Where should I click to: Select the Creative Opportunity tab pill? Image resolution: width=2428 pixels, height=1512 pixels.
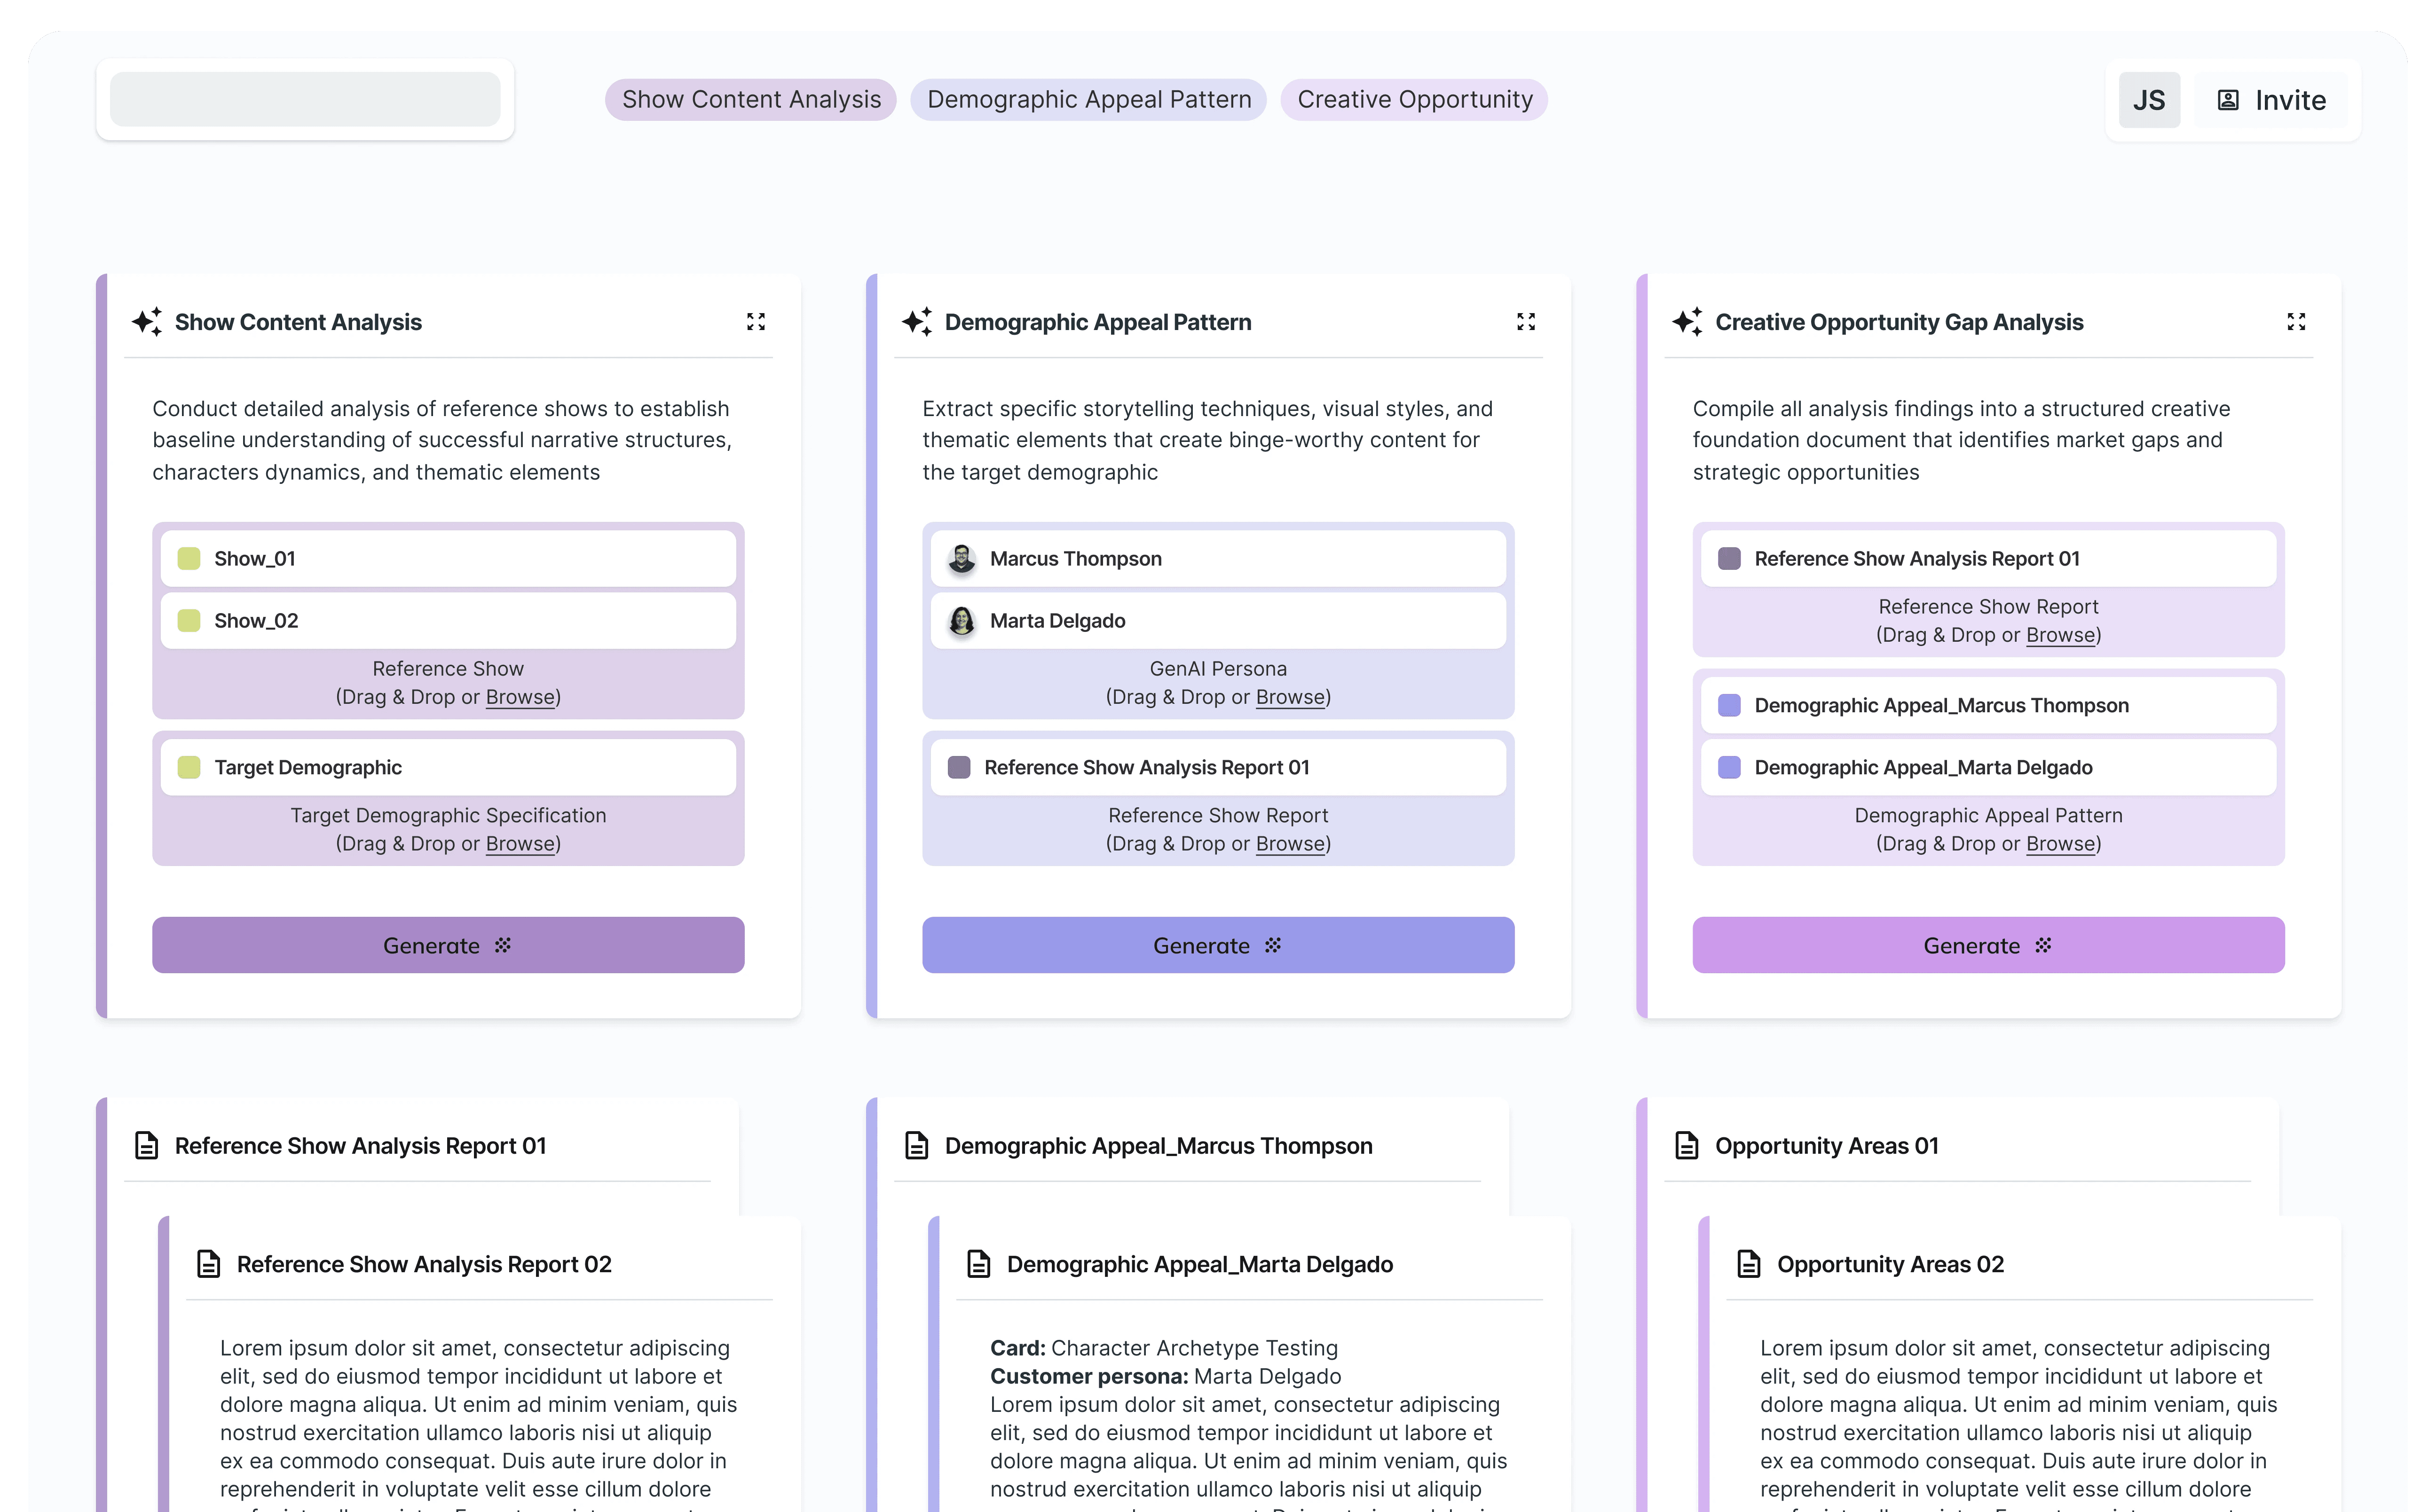1415,99
